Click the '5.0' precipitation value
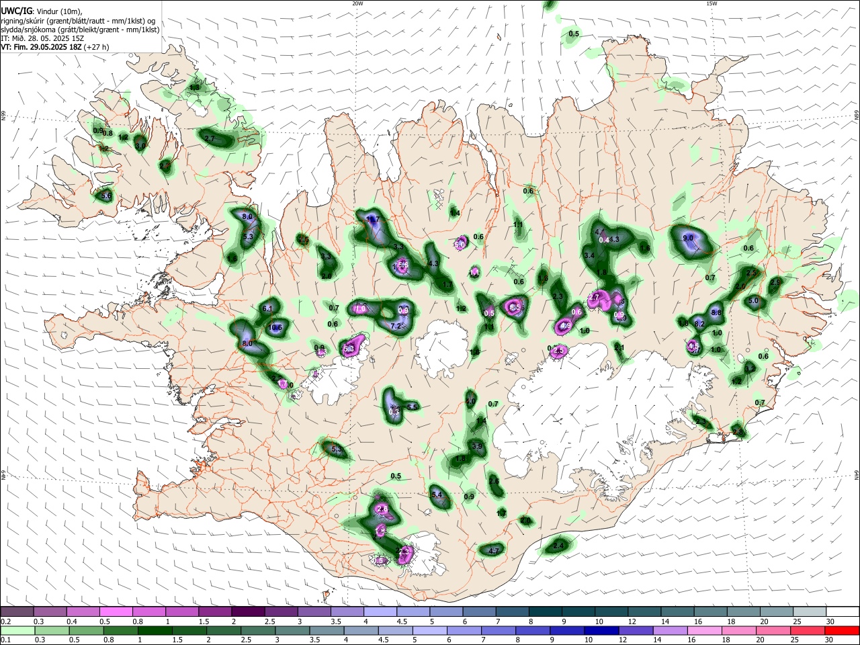 pyautogui.click(x=753, y=300)
